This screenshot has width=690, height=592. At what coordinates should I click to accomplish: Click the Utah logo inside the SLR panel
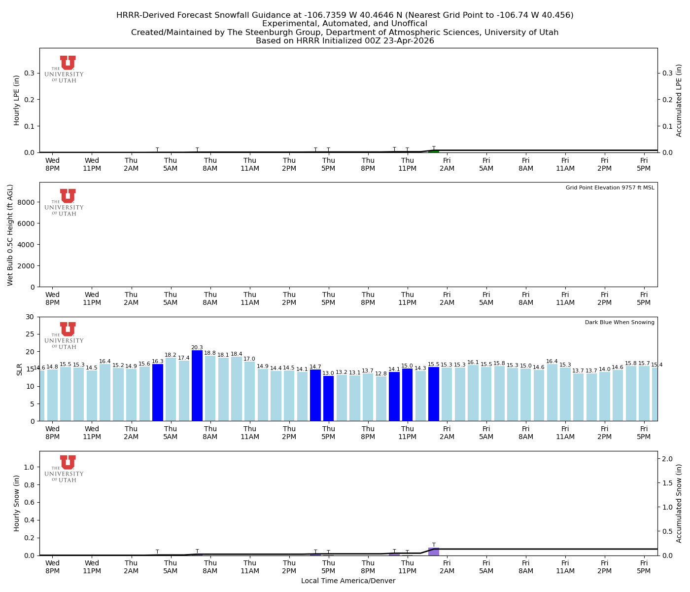(65, 335)
